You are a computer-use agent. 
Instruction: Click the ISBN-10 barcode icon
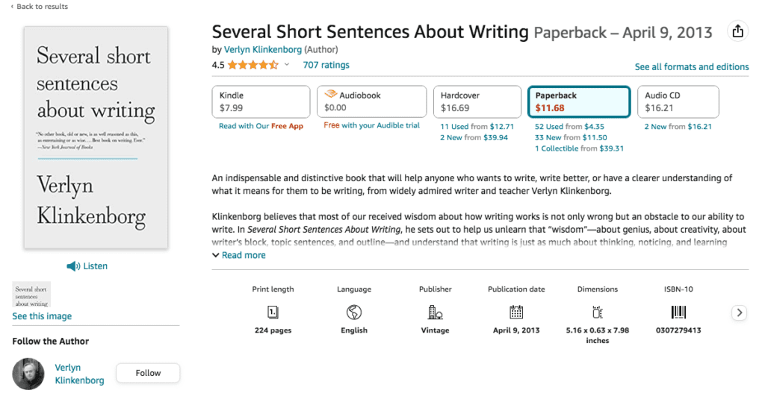[x=678, y=312]
